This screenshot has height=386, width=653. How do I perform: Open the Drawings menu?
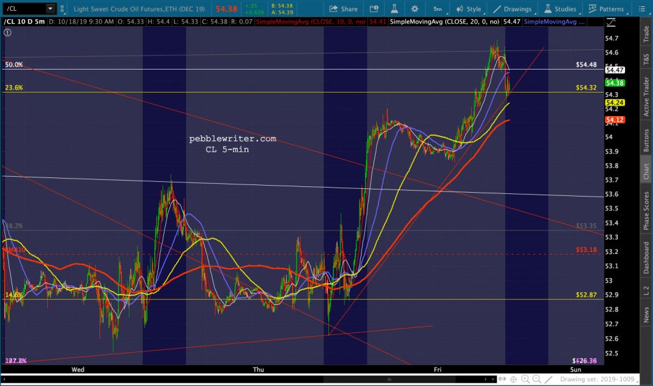coord(512,9)
